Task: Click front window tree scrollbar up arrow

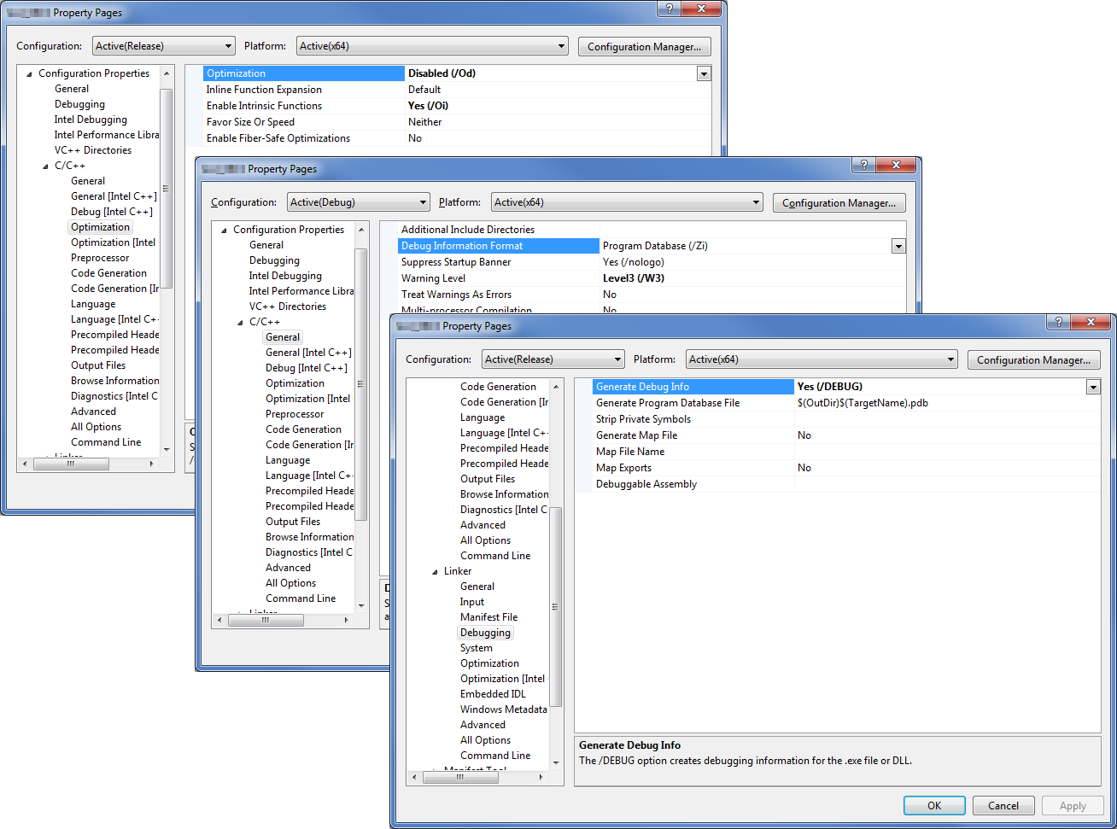Action: coord(556,387)
